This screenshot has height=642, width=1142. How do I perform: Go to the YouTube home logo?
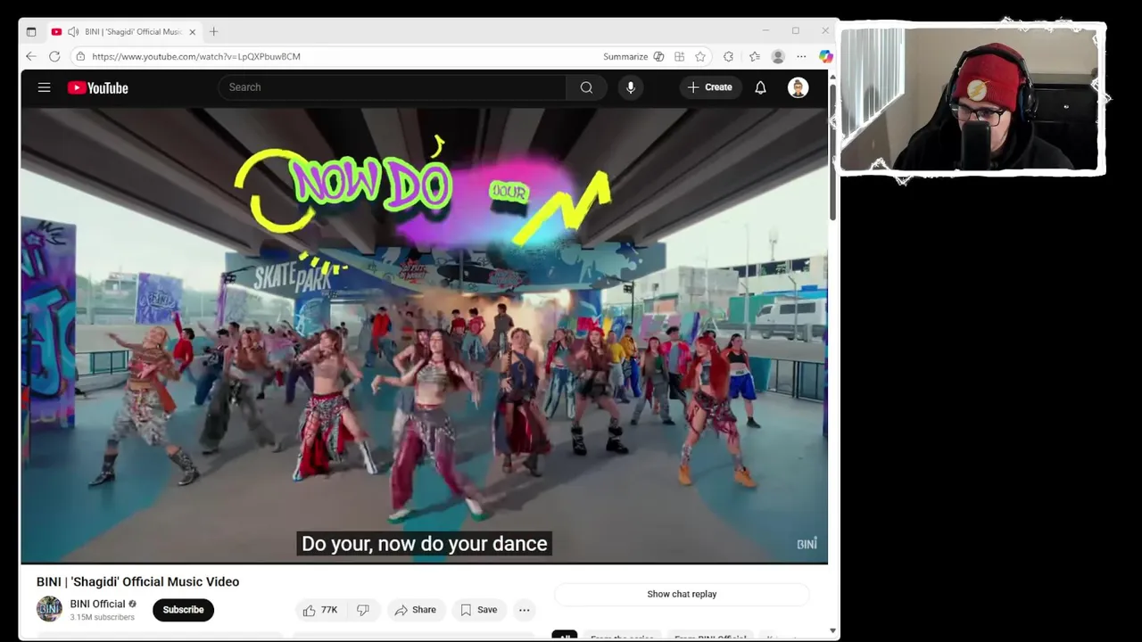[98, 87]
